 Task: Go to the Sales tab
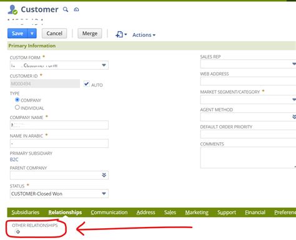tap(170, 213)
